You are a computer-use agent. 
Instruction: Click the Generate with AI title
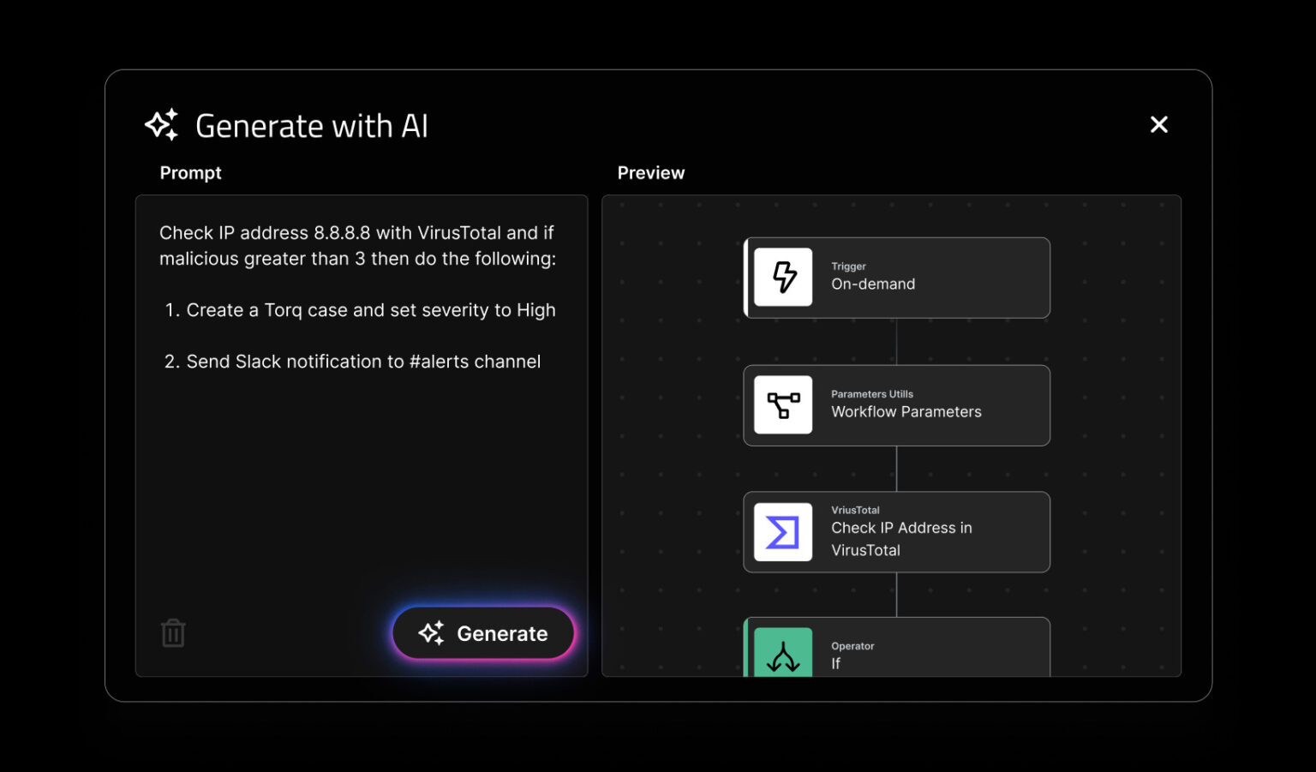(312, 126)
